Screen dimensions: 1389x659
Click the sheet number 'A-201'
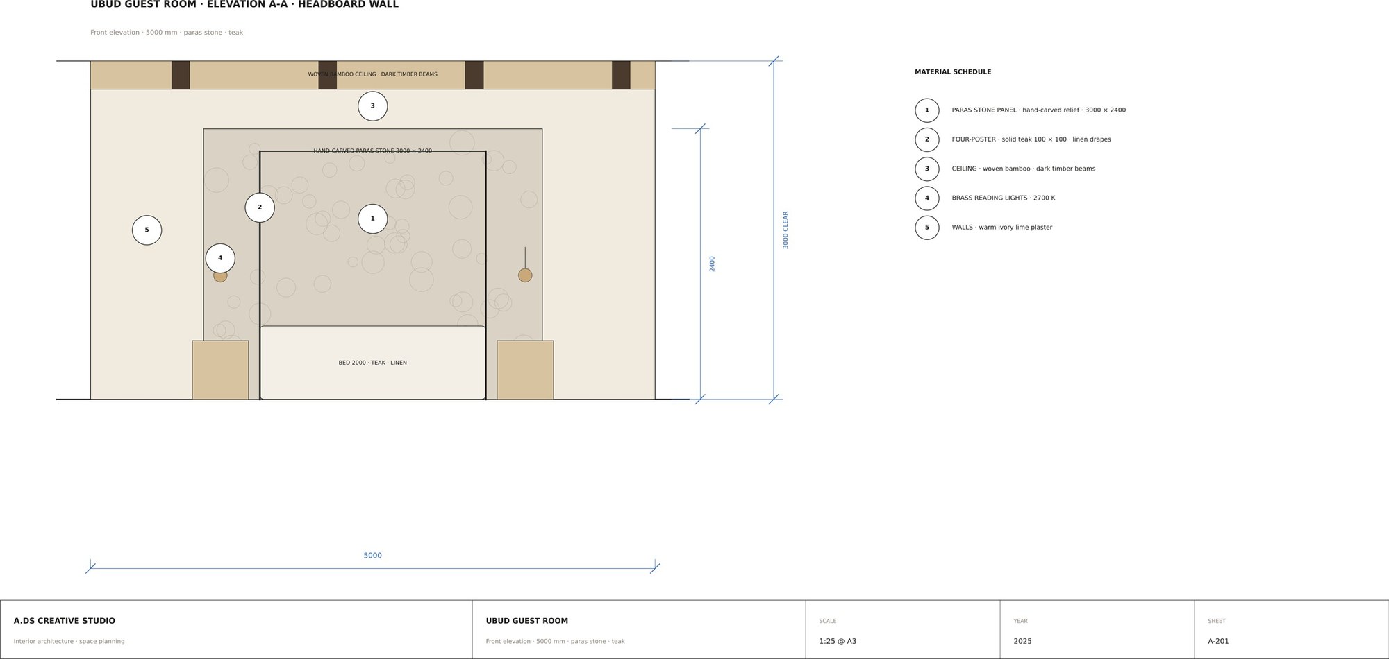point(1218,642)
